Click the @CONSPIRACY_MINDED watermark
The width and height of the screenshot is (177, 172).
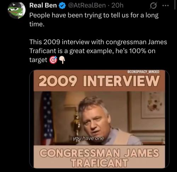click(143, 72)
